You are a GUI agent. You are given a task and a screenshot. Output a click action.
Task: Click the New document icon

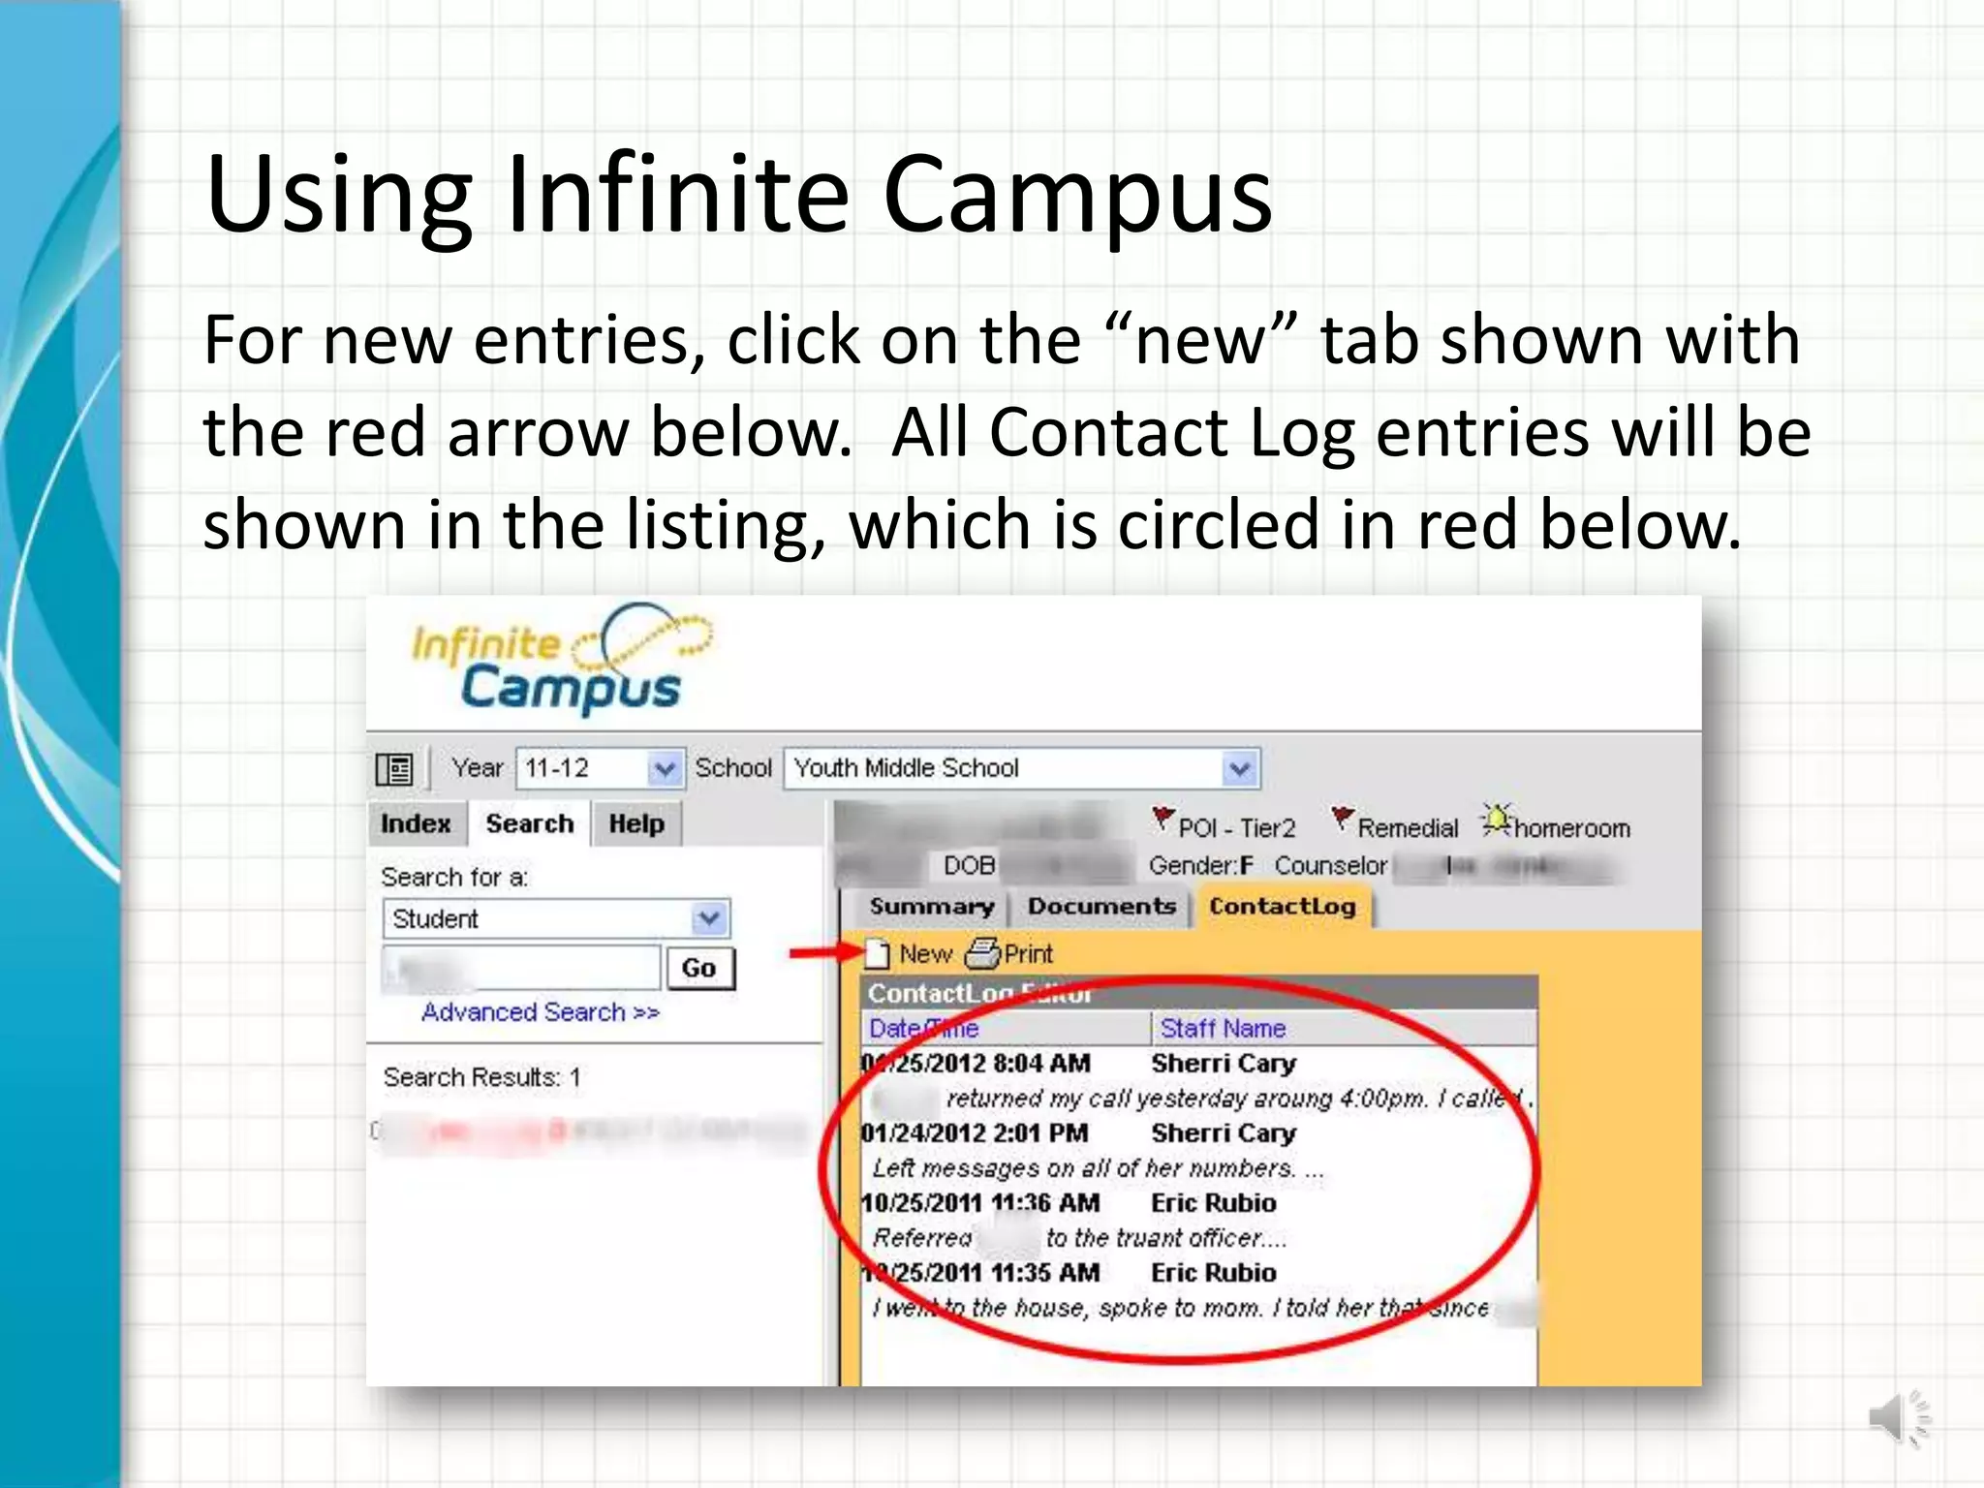click(877, 954)
